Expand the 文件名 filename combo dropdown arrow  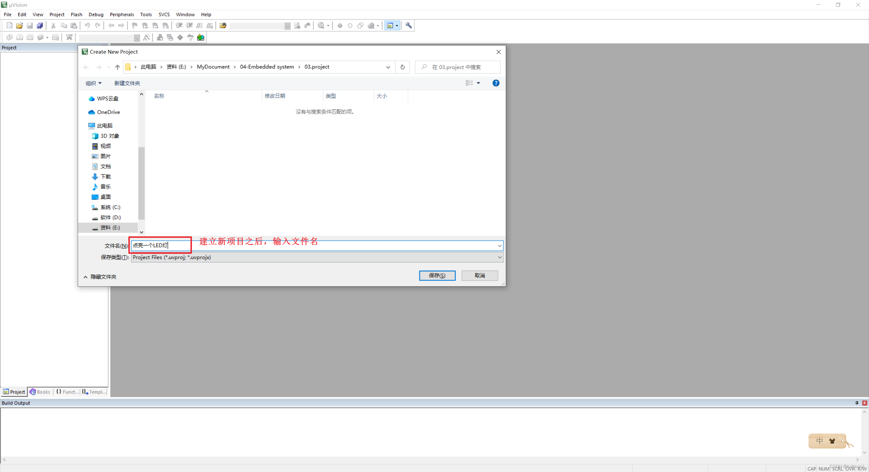(499, 246)
